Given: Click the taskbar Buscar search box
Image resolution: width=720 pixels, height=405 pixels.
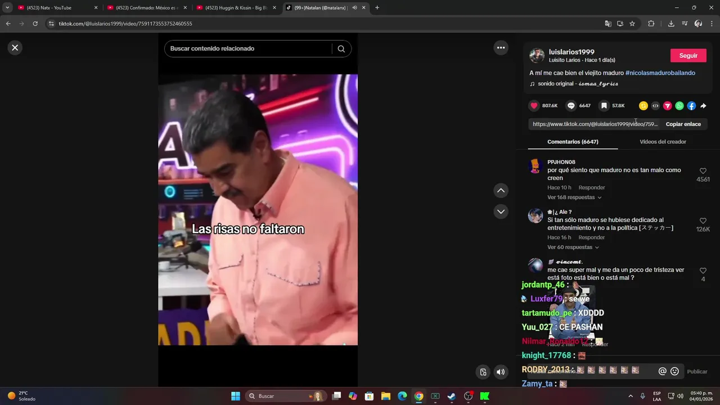Looking at the screenshot, I should [286, 396].
